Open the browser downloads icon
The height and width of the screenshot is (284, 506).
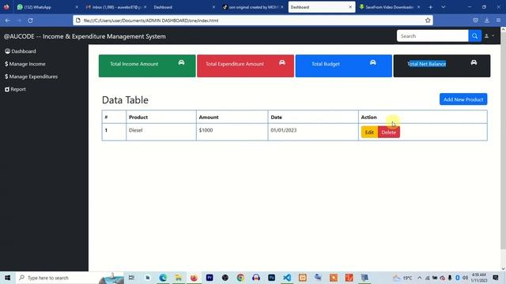(487, 21)
